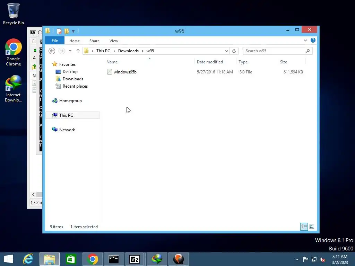Open the network status tray icon
355x266 pixels.
point(314,259)
